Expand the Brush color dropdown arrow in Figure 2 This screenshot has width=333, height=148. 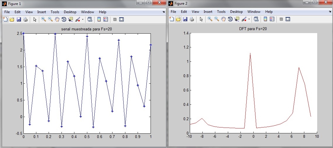point(249,20)
